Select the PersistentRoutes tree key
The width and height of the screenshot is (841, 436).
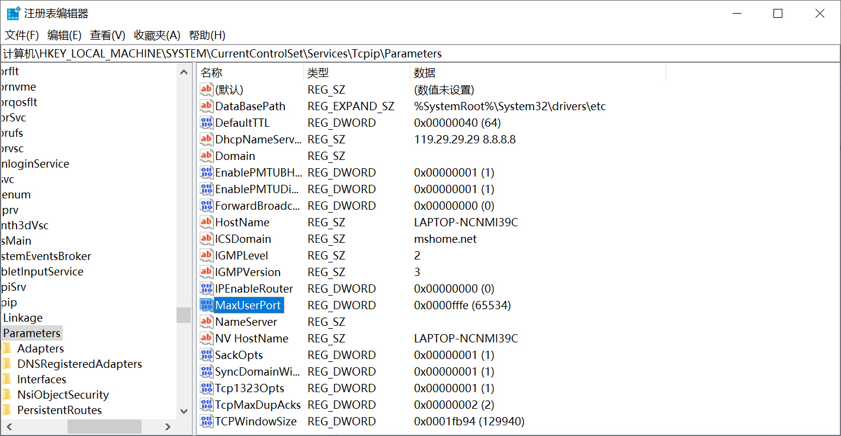pyautogui.click(x=59, y=410)
